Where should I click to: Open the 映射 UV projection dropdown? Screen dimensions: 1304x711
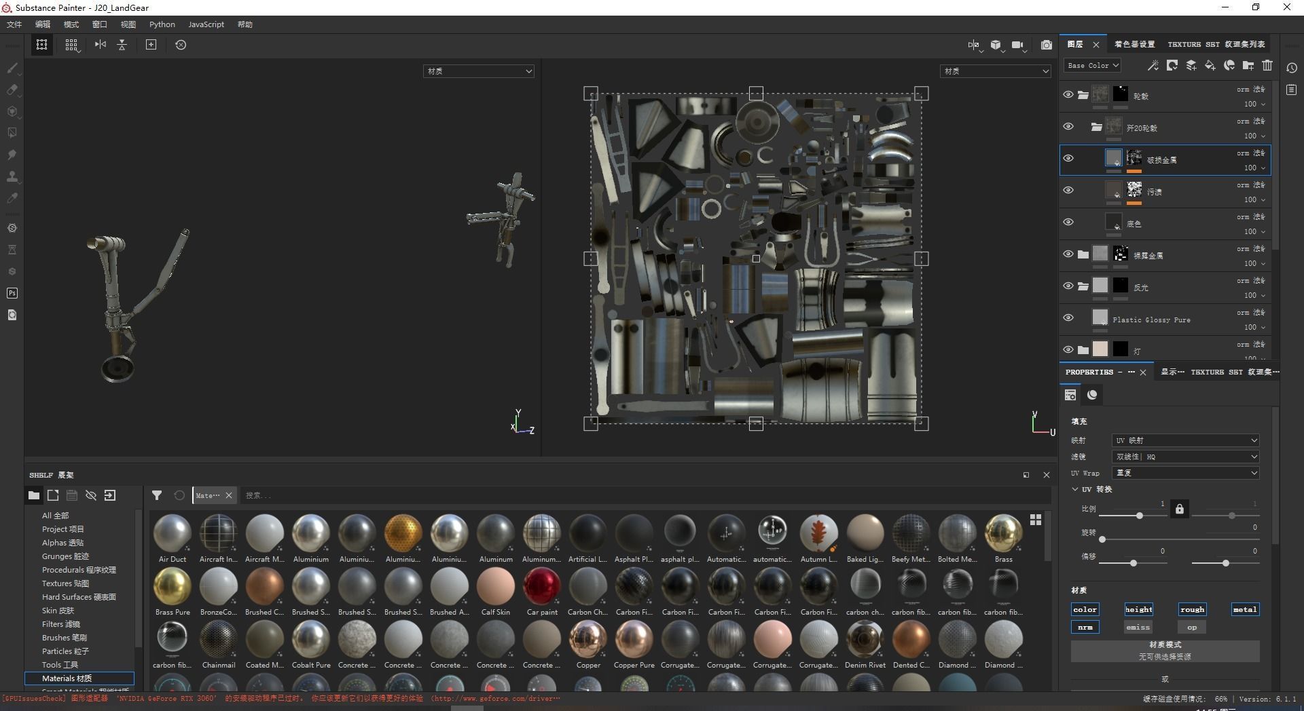point(1185,440)
